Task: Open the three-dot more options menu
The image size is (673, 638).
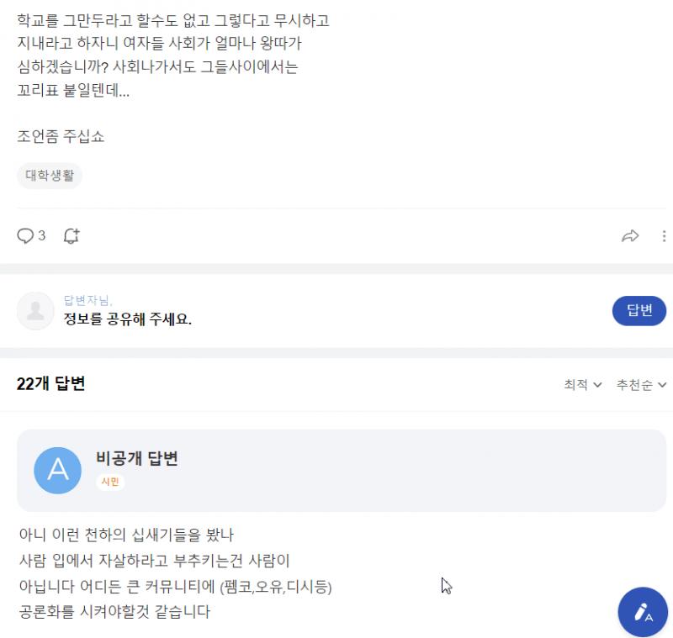Action: pos(664,236)
